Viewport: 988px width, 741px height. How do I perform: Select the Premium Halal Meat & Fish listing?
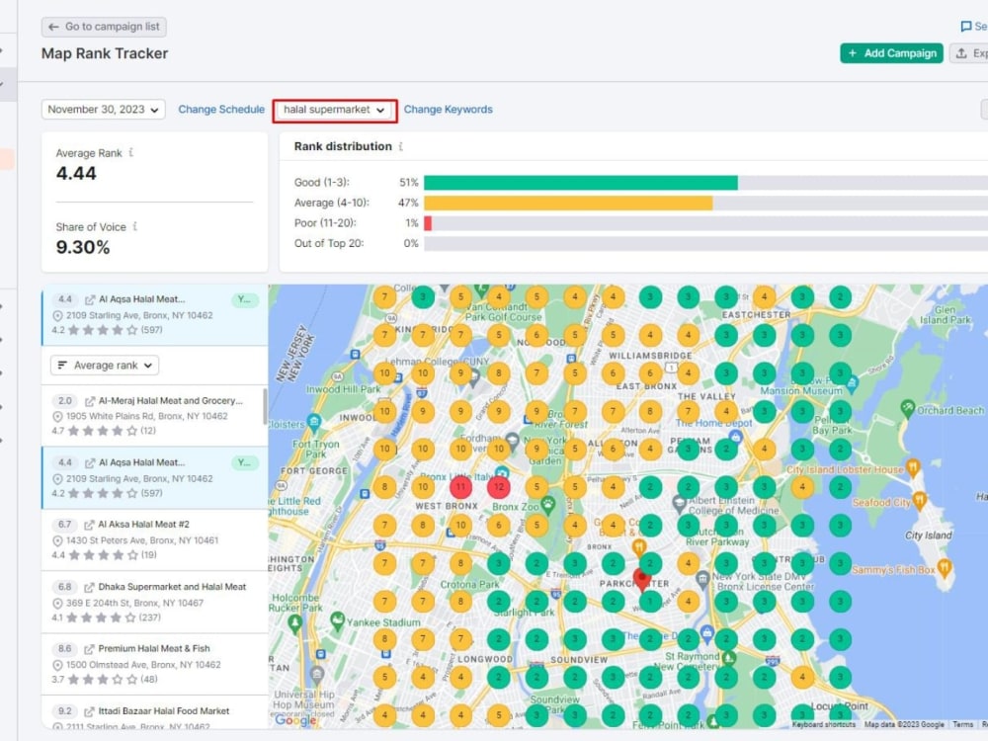tap(154, 664)
